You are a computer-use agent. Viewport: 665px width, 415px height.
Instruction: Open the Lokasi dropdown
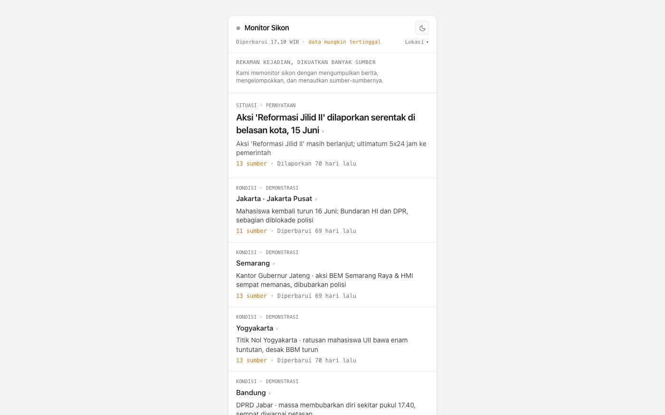[417, 42]
